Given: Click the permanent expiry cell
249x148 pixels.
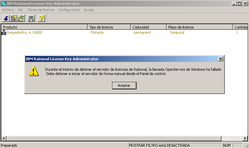Looking at the screenshot, I should pos(142,32).
